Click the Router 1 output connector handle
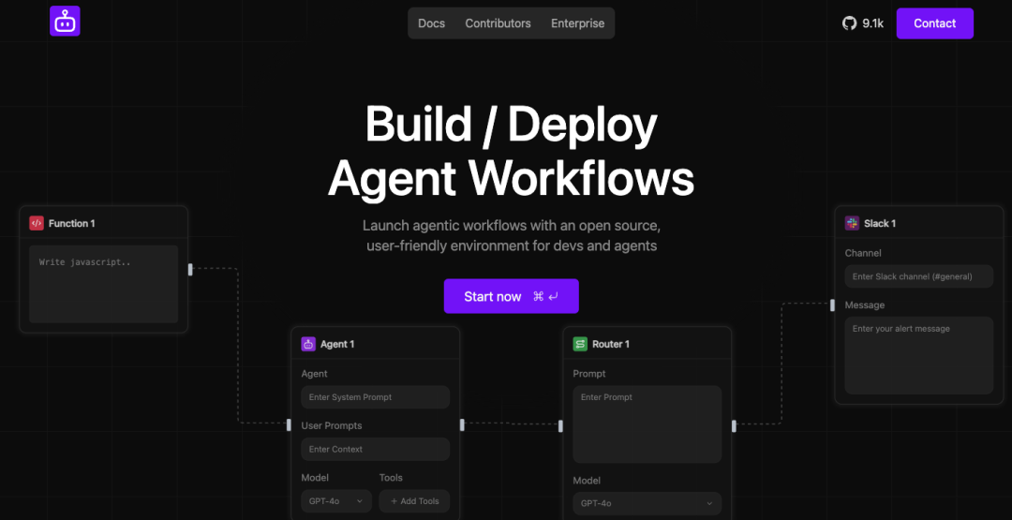 coord(734,425)
